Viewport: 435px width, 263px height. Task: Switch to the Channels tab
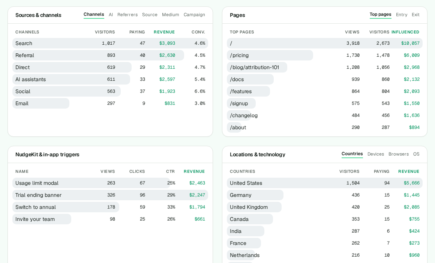tap(94, 14)
